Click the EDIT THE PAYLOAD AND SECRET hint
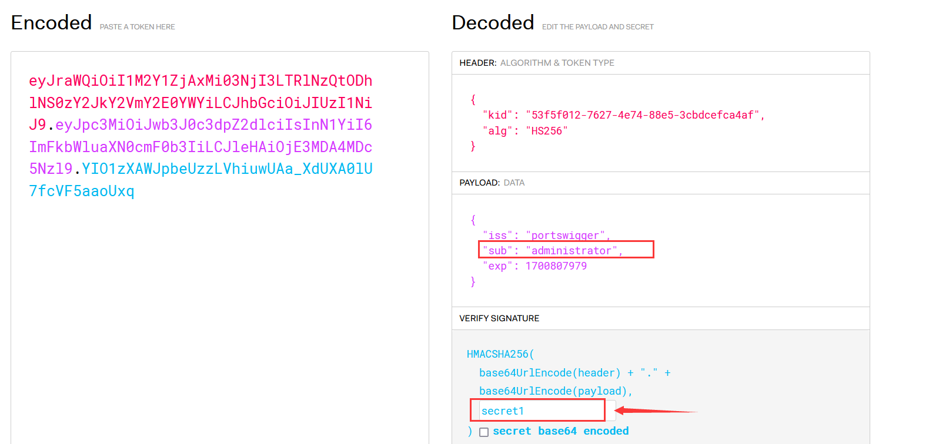This screenshot has width=949, height=444. pos(598,27)
